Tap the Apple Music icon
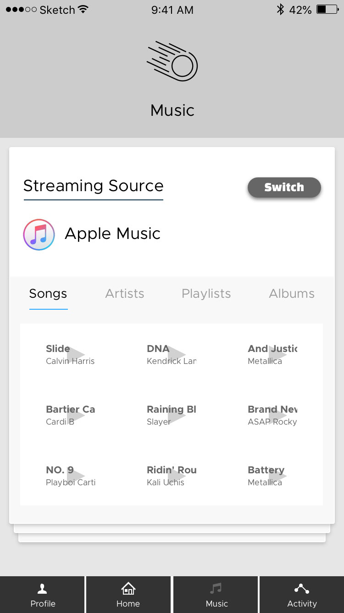The height and width of the screenshot is (613, 344). point(39,234)
